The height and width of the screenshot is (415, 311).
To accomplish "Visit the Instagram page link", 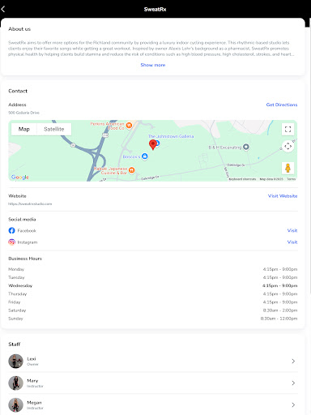I will [x=292, y=242].
